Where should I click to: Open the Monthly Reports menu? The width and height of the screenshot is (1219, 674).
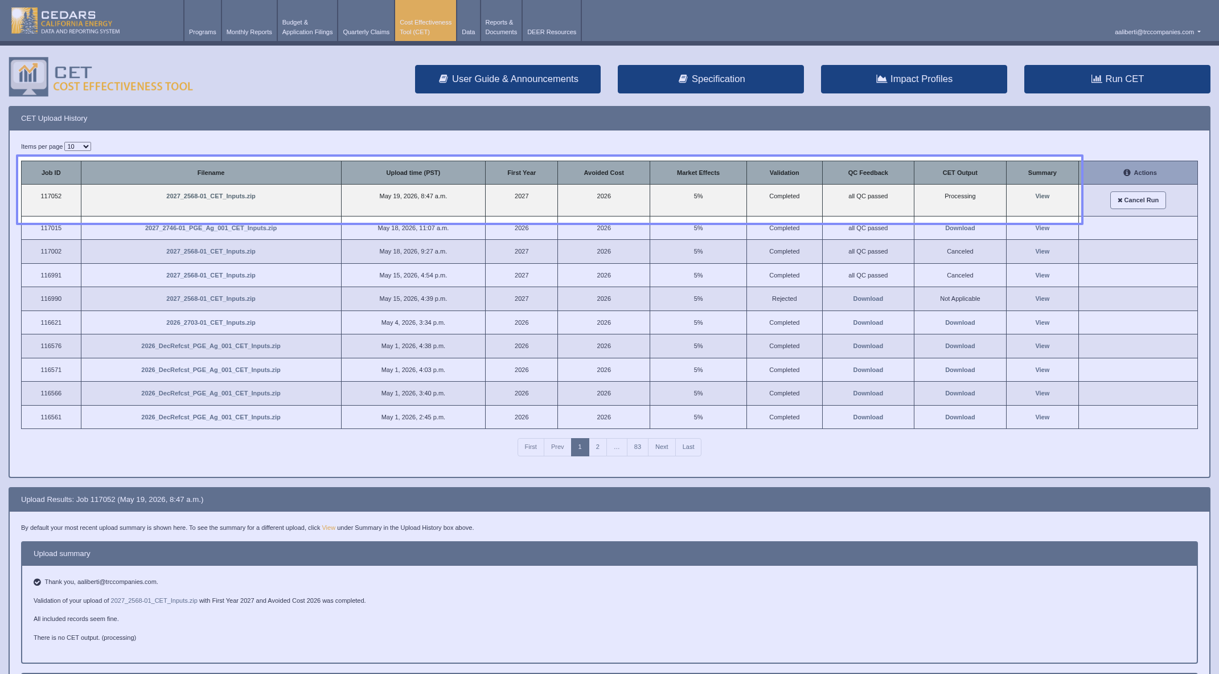point(249,32)
